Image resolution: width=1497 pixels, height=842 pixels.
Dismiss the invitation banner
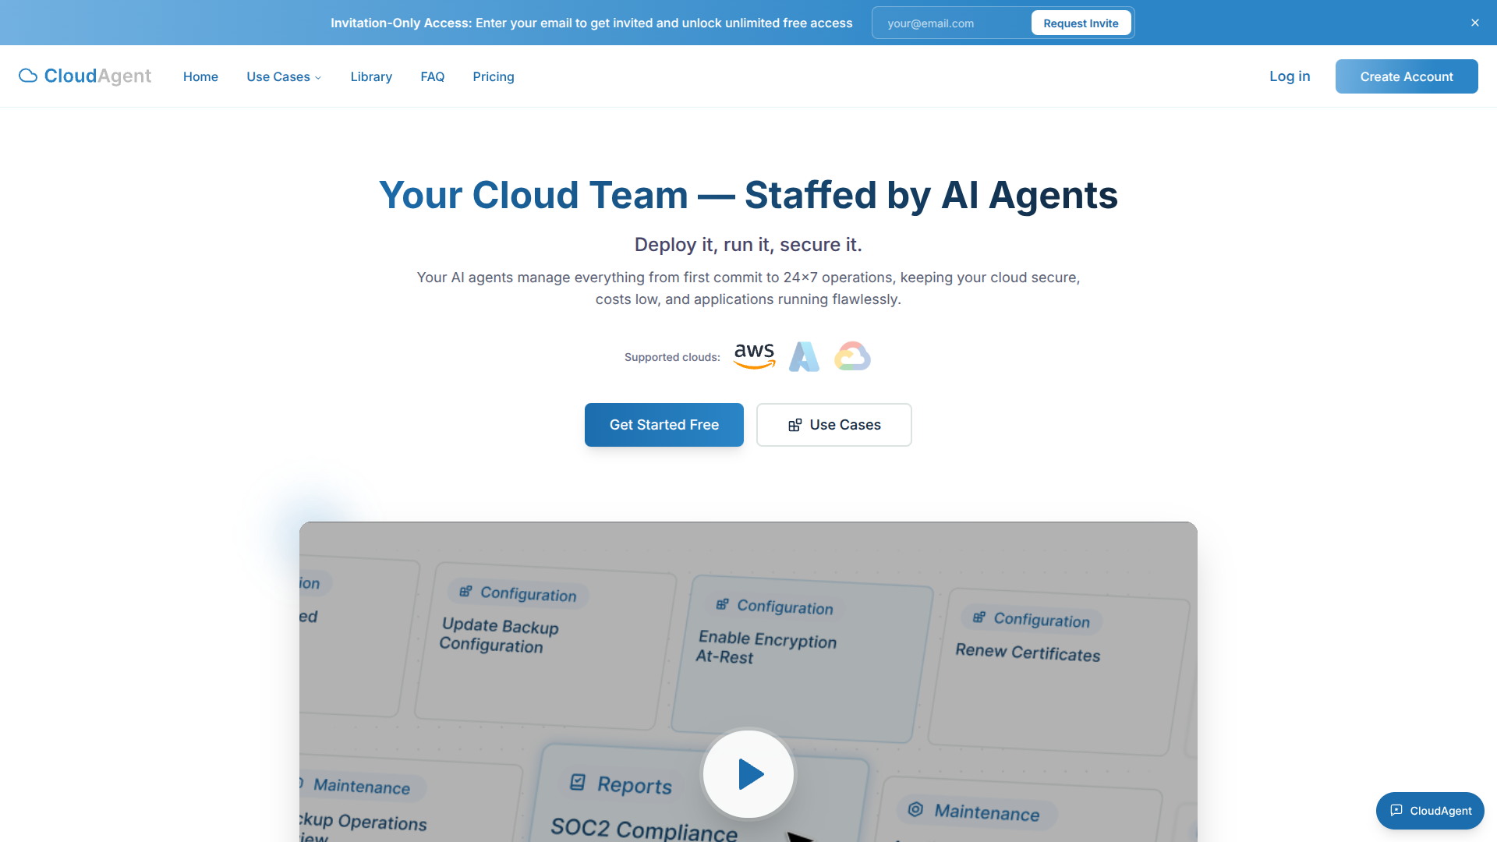point(1475,23)
